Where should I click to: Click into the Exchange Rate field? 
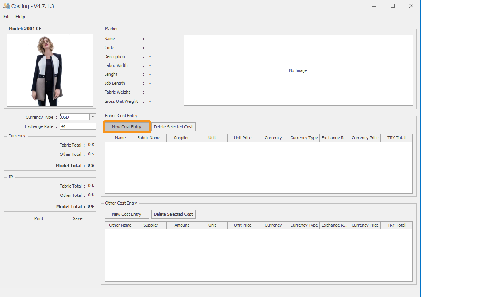pos(77,126)
